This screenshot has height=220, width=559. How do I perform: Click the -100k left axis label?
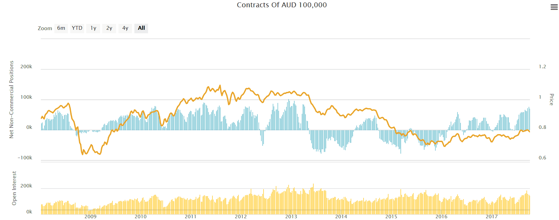[x=25, y=158]
